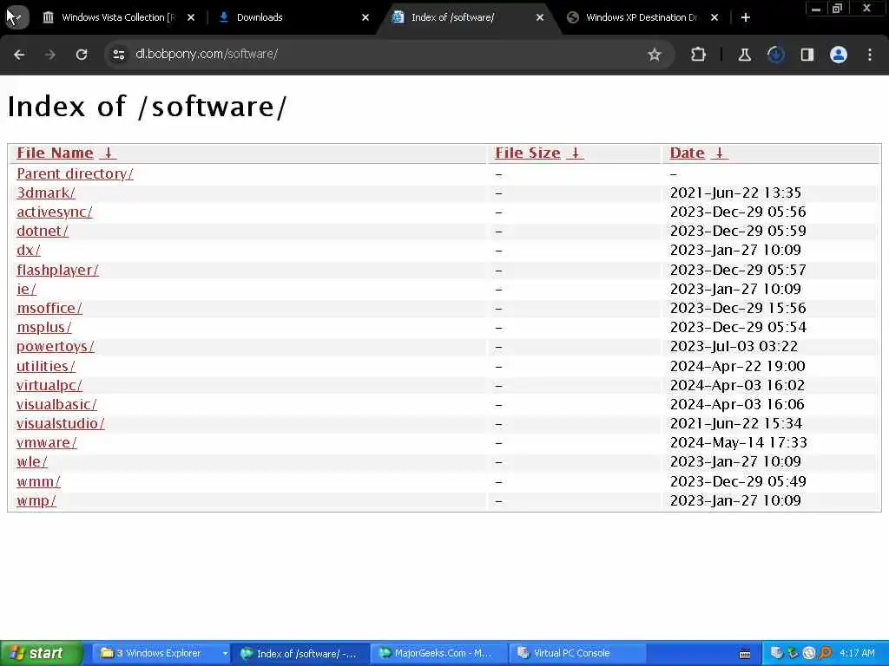Click the Date descending arrow
The width and height of the screenshot is (889, 666).
[x=720, y=153]
